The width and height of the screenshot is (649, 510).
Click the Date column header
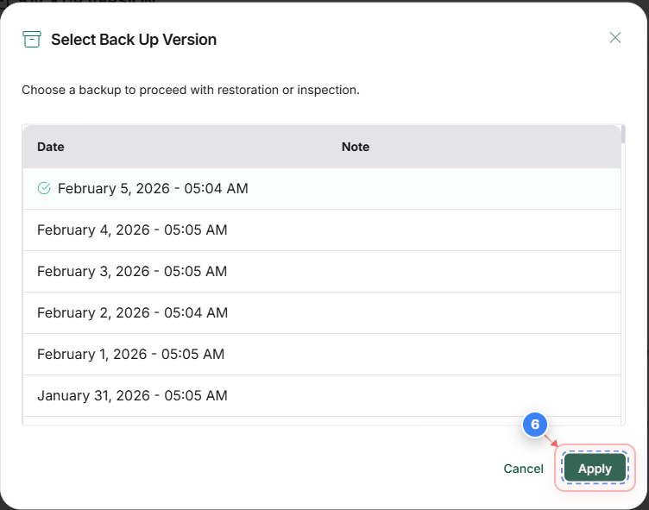click(x=51, y=147)
